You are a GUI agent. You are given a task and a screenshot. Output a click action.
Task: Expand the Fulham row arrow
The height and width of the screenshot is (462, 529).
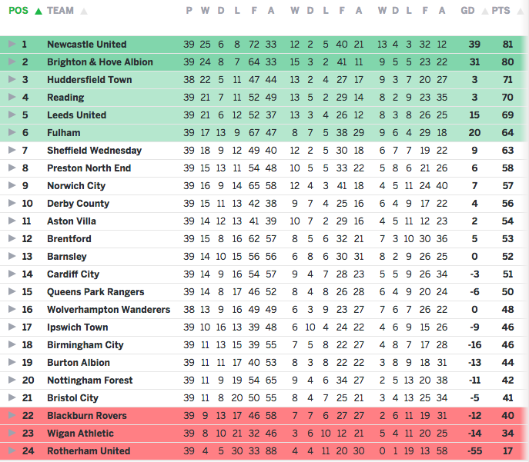(x=12, y=133)
